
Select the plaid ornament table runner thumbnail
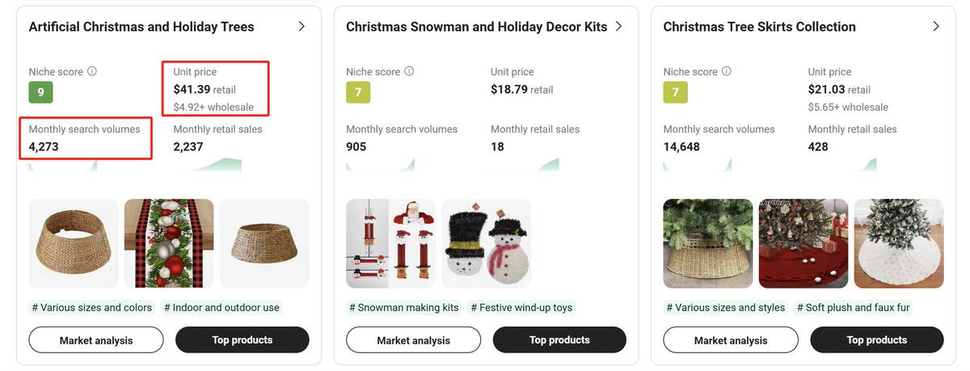[x=169, y=243]
